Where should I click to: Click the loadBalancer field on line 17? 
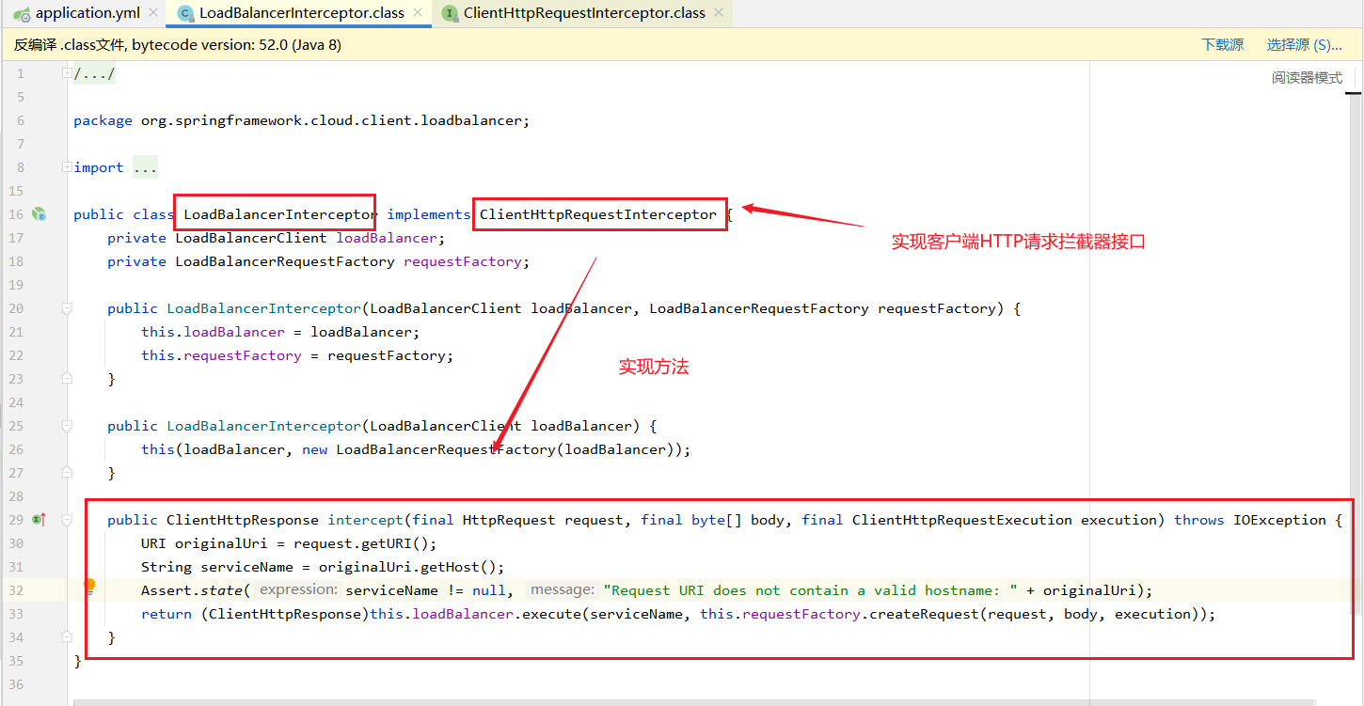(x=387, y=238)
